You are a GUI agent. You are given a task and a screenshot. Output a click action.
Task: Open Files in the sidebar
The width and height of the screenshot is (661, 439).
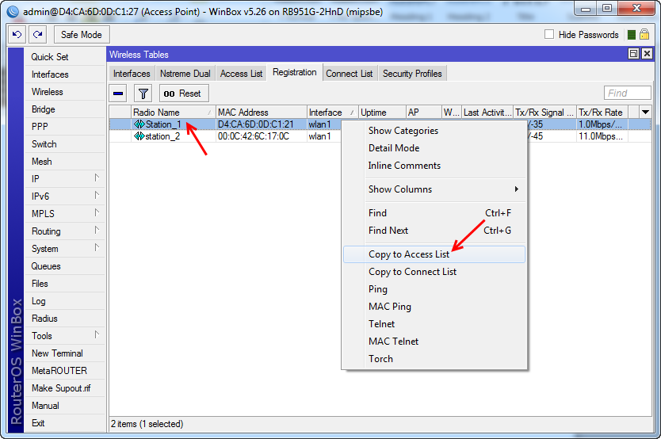(65, 284)
